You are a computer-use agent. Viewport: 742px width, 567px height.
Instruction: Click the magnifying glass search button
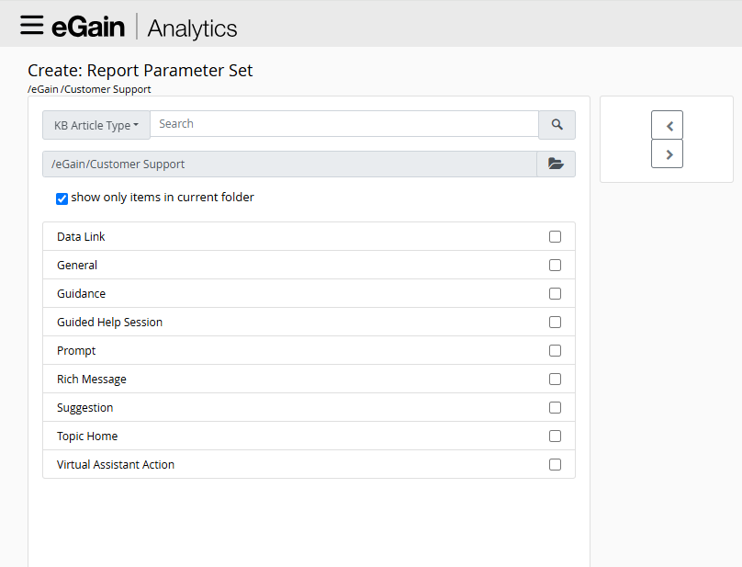coord(556,124)
